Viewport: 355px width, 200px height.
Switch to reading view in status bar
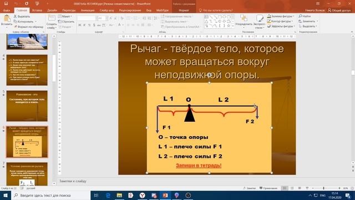(x=300, y=188)
